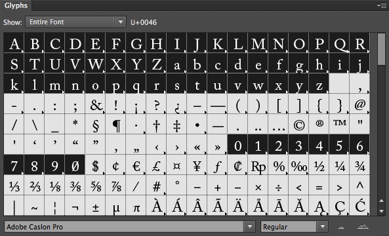Screen dimensions: 389x236
Task: Select the digit 5 glyph
Action: [x=339, y=145]
